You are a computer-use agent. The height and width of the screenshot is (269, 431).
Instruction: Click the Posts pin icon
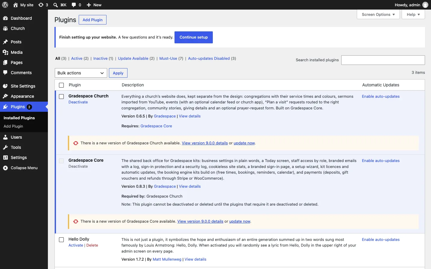click(x=5, y=42)
